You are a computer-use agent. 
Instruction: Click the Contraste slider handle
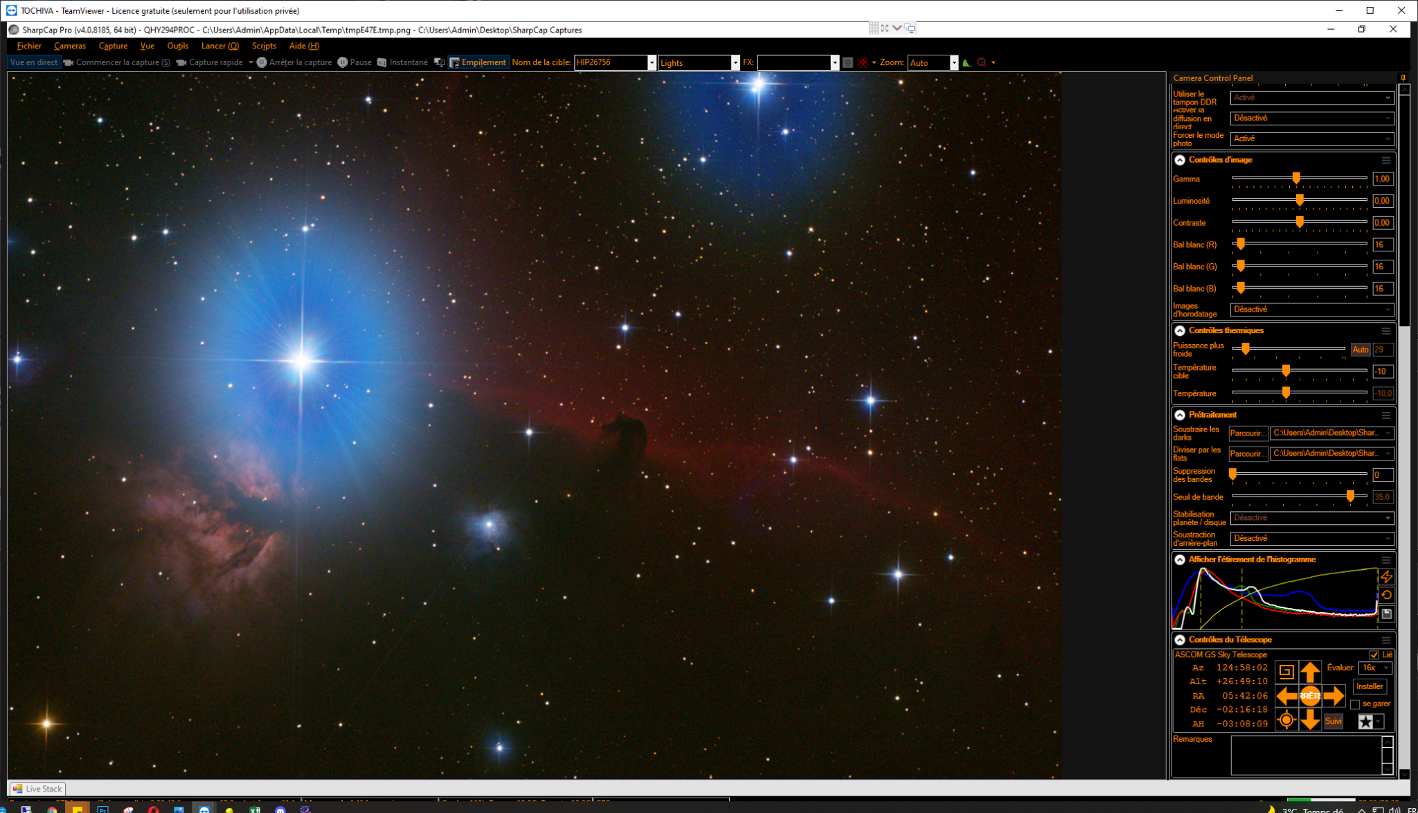[1300, 222]
